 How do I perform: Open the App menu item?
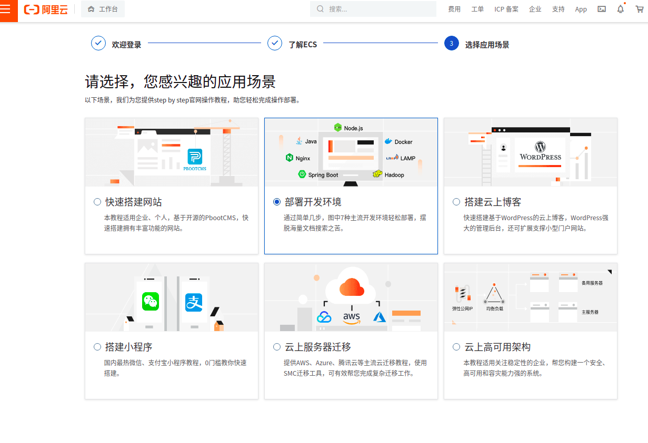pos(581,9)
